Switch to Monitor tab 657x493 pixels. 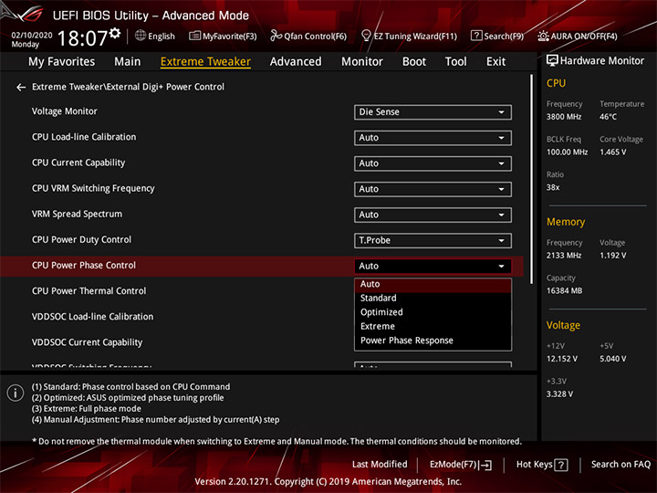point(362,62)
